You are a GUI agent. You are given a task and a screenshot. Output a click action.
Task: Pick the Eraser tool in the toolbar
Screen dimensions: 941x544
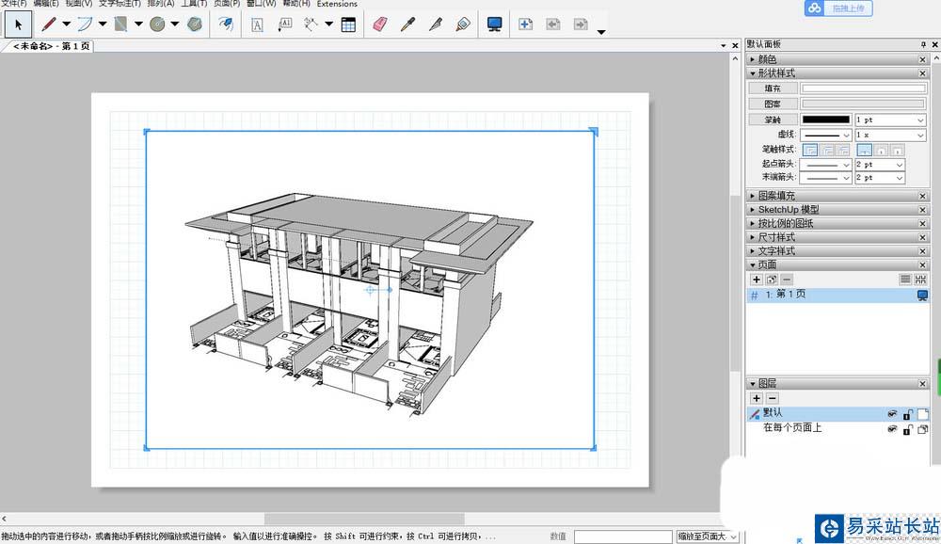click(x=379, y=24)
